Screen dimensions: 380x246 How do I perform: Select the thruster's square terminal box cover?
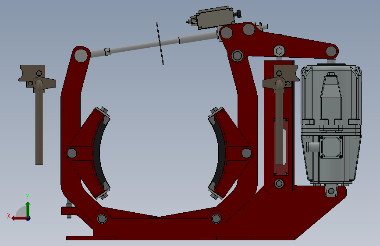[x=331, y=147]
